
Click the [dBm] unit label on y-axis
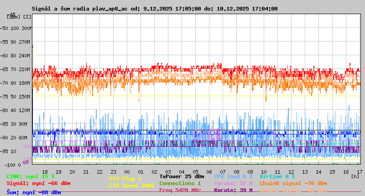13,17
